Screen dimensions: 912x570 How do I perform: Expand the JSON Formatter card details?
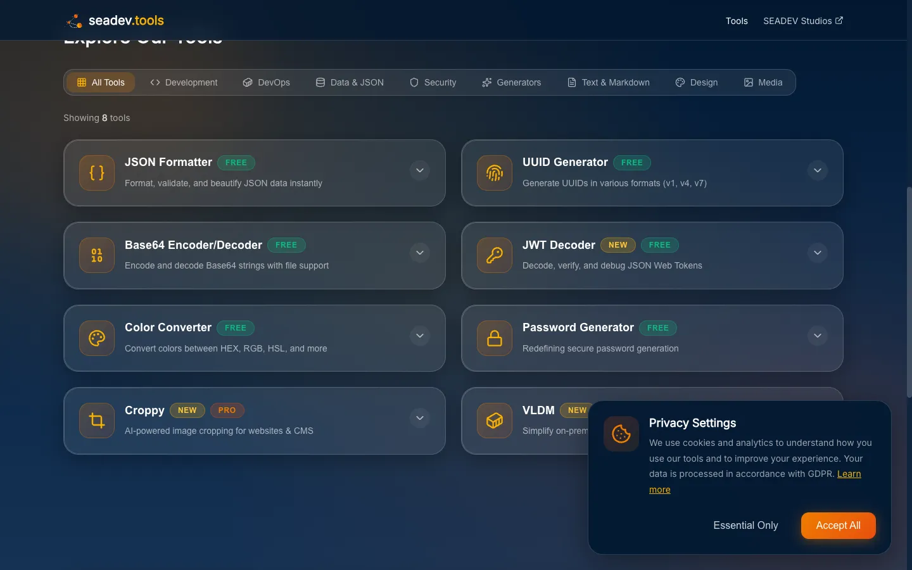click(420, 170)
